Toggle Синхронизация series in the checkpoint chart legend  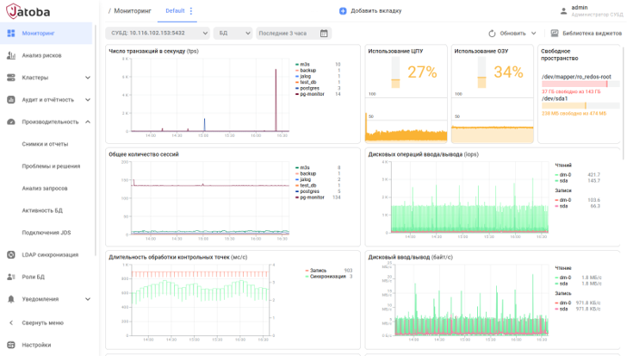point(329,277)
